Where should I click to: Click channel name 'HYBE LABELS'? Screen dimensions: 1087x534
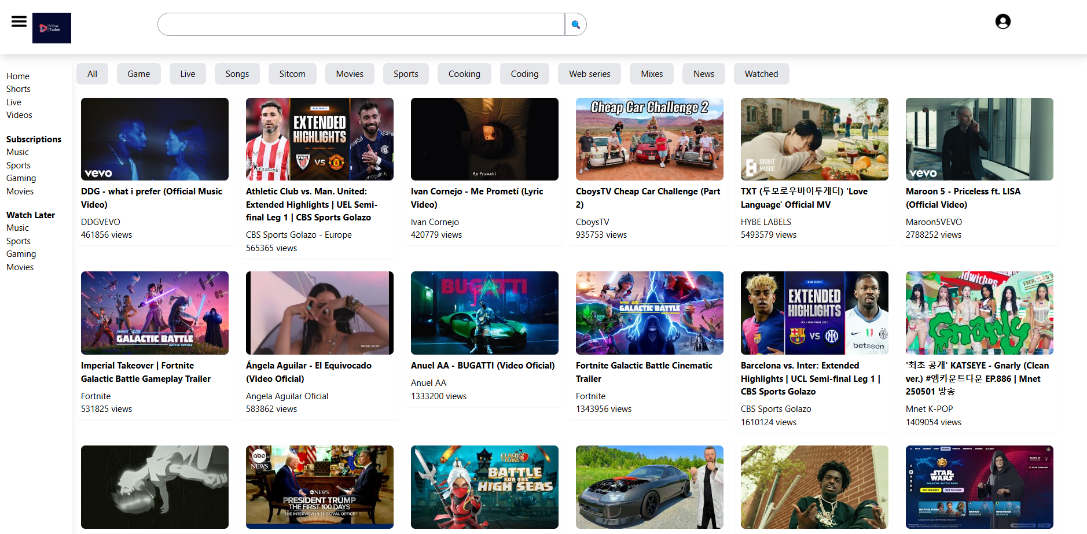766,222
